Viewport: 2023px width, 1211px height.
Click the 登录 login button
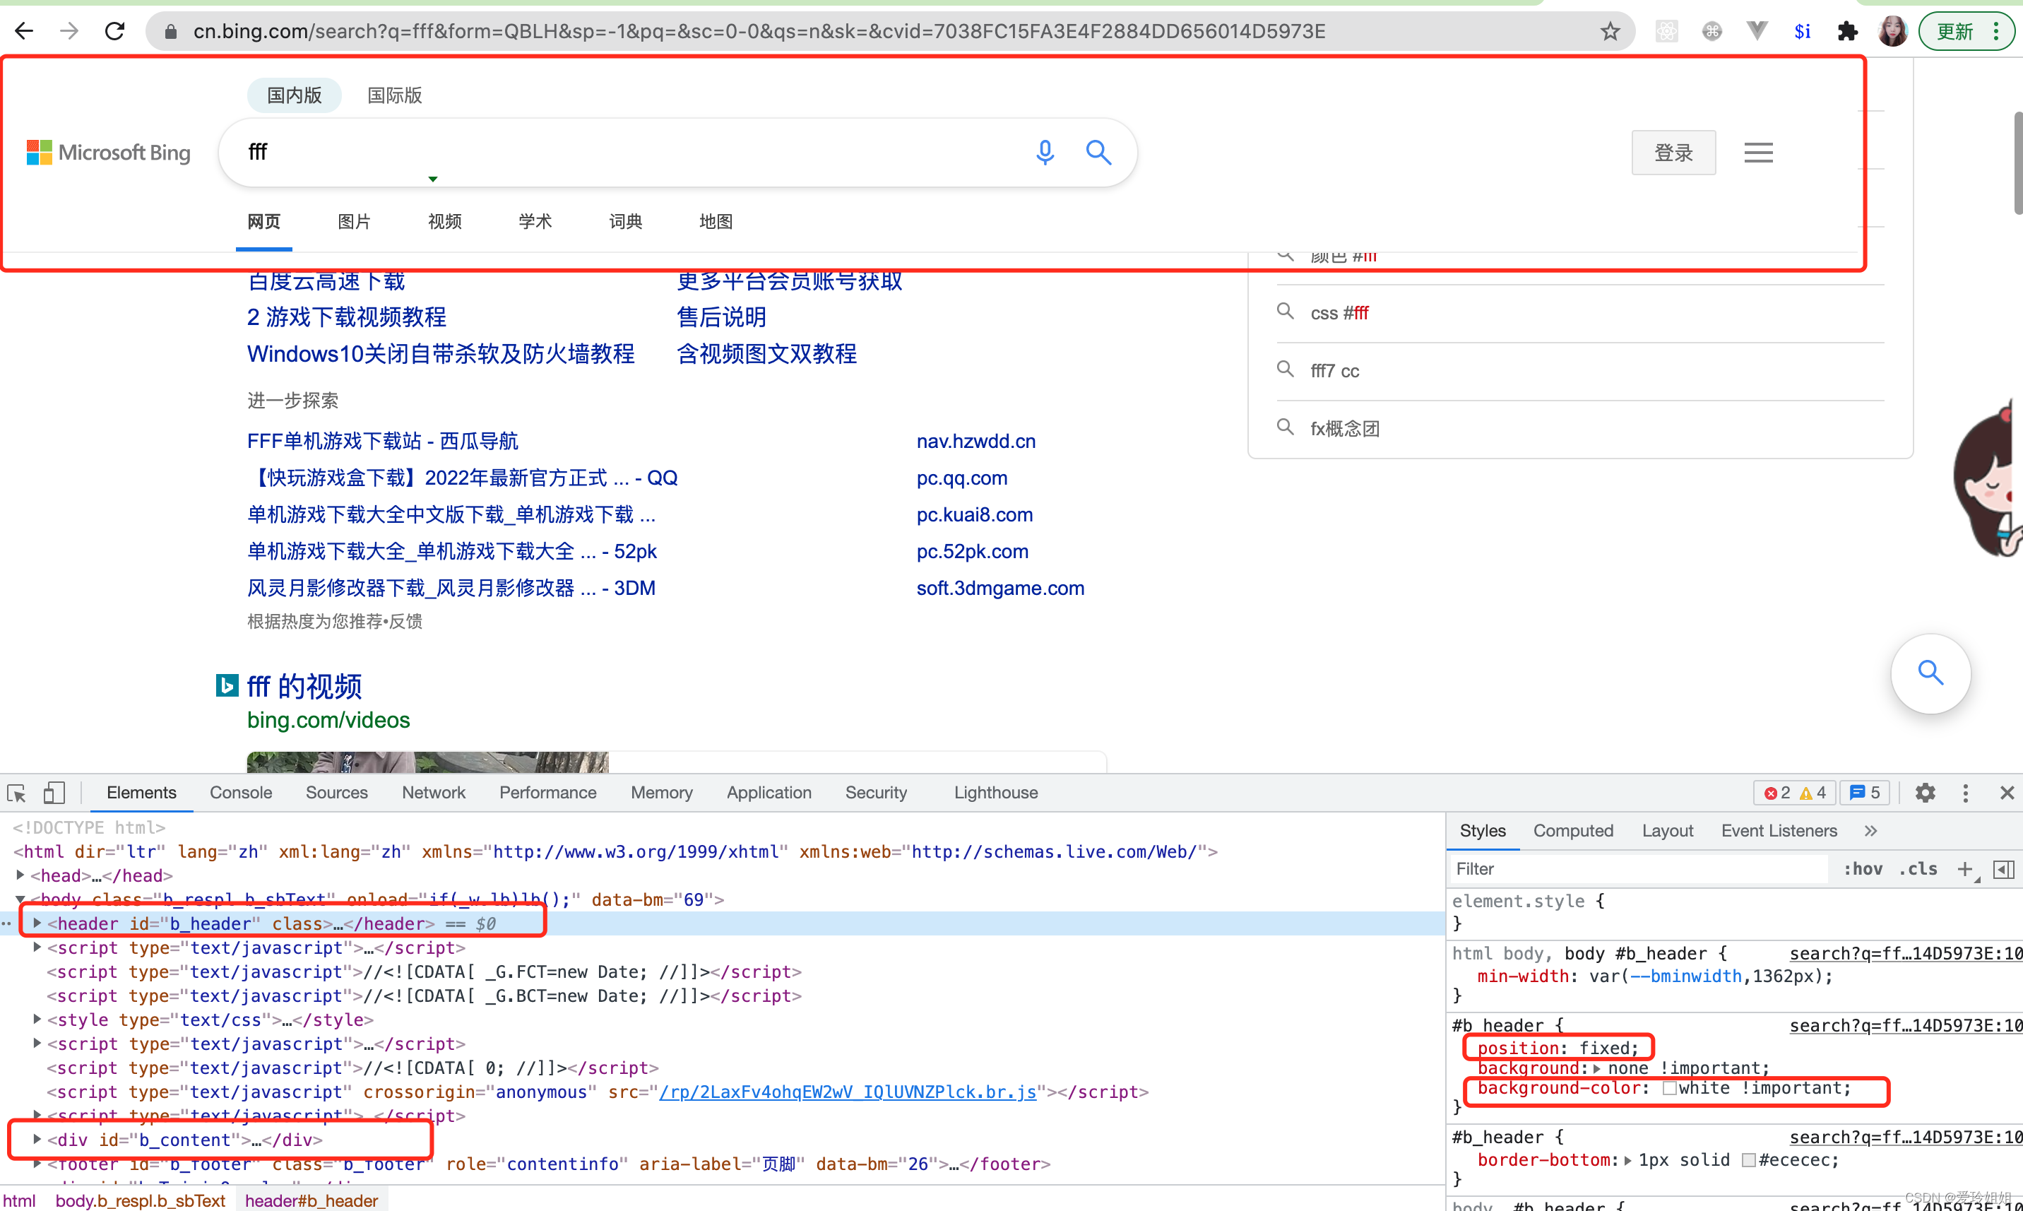click(x=1673, y=153)
